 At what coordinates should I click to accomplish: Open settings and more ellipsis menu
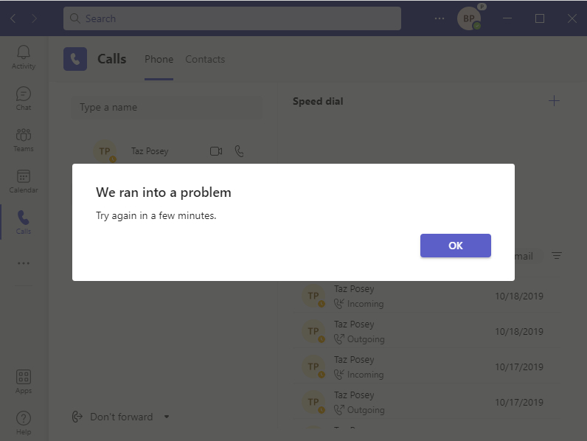coord(439,18)
